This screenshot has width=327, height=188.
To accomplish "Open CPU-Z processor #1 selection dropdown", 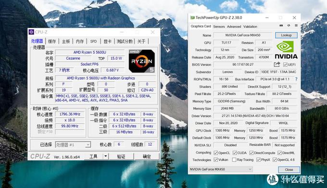I will pos(73,144).
